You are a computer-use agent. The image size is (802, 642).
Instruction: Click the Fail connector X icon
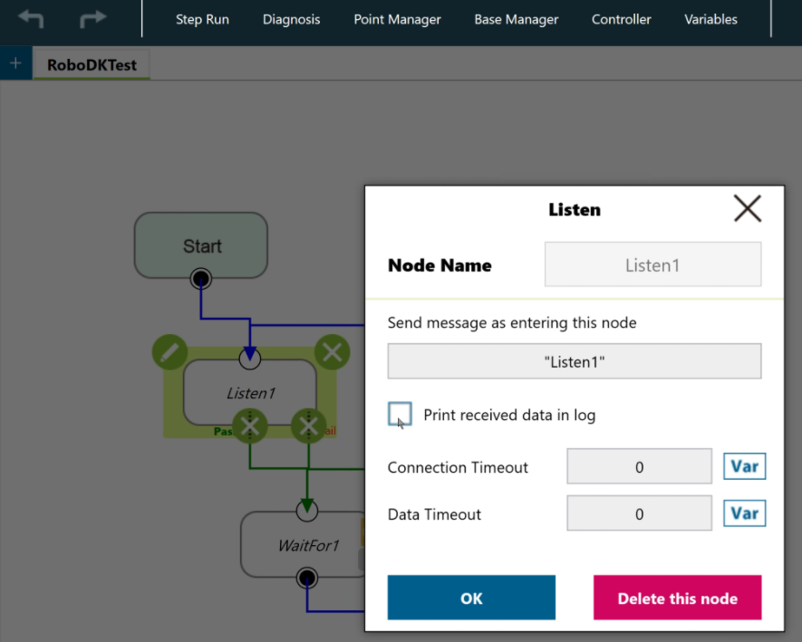click(x=308, y=426)
